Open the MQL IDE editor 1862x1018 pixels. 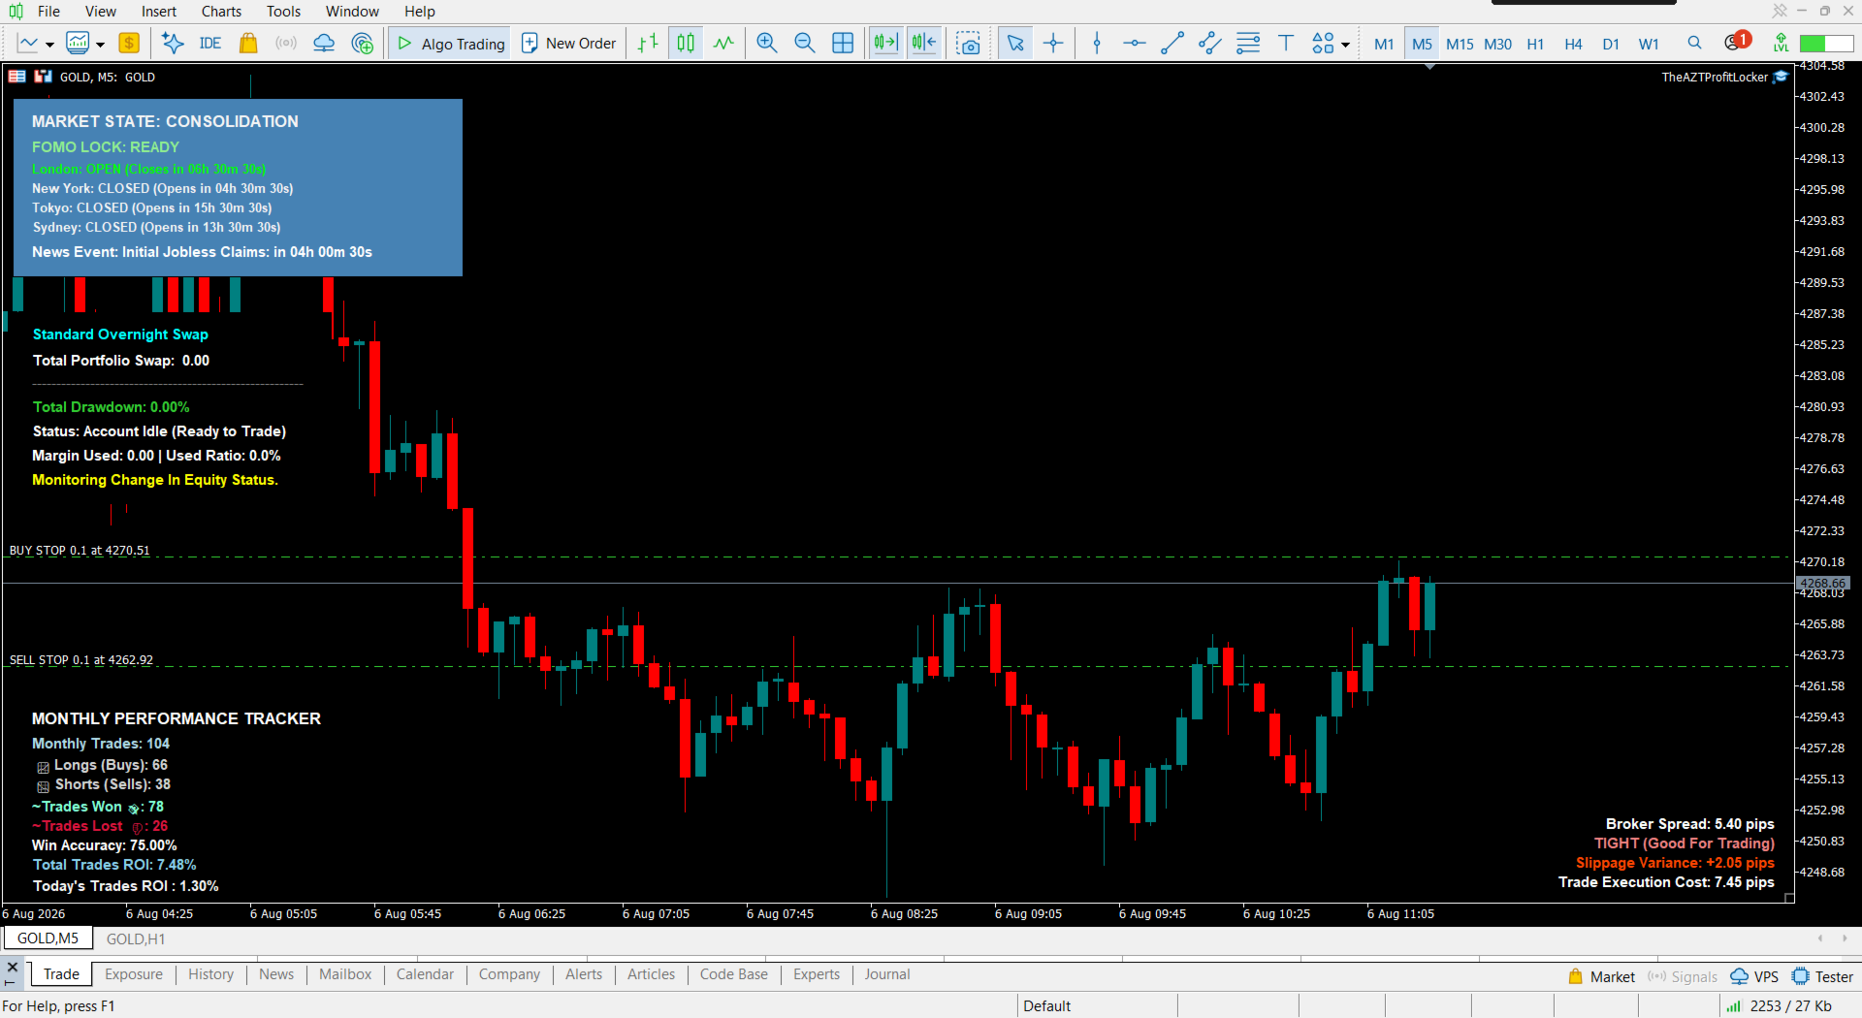[209, 44]
